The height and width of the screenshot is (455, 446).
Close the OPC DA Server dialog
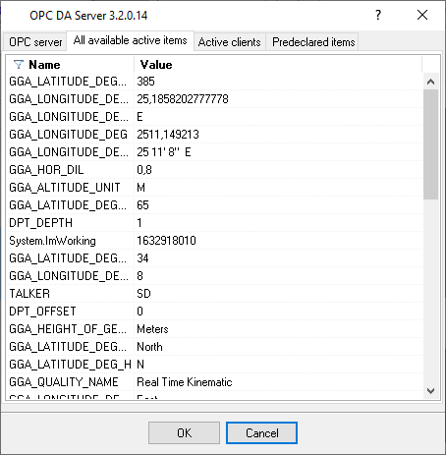pos(422,15)
